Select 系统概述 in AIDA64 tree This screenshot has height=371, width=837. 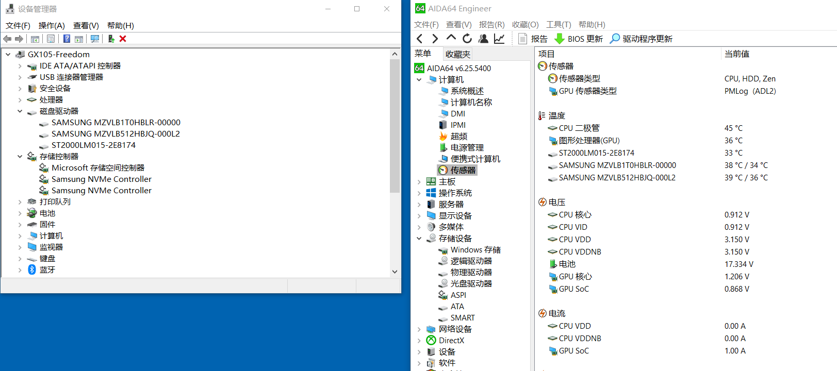coord(467,91)
